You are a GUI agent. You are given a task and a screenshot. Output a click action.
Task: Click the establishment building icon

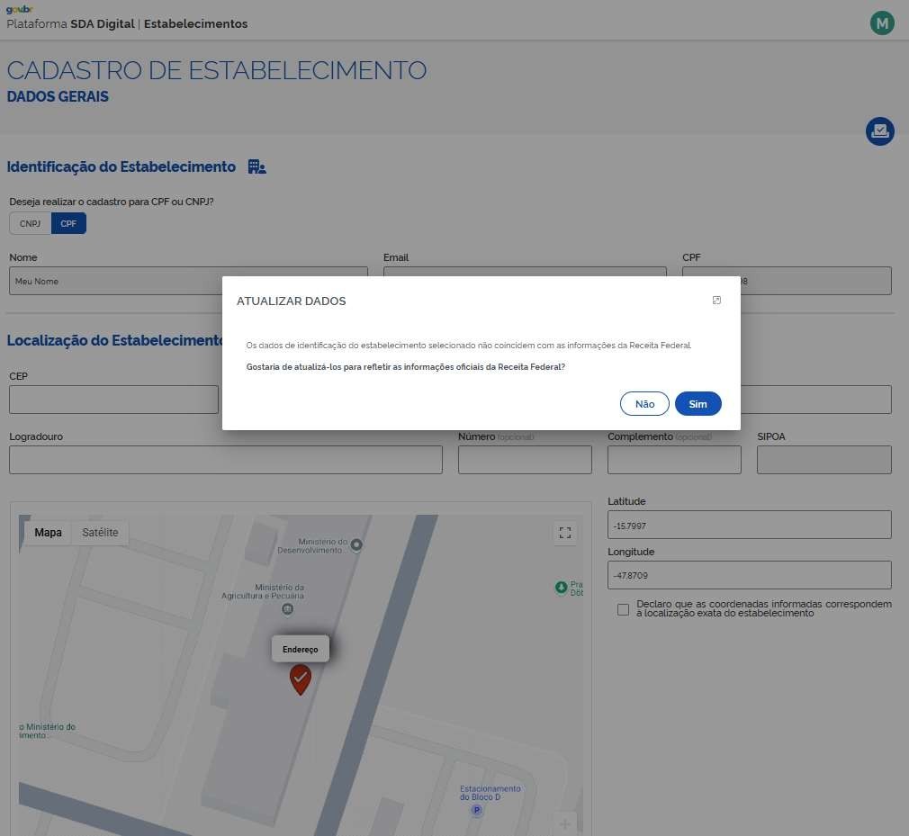pos(256,167)
